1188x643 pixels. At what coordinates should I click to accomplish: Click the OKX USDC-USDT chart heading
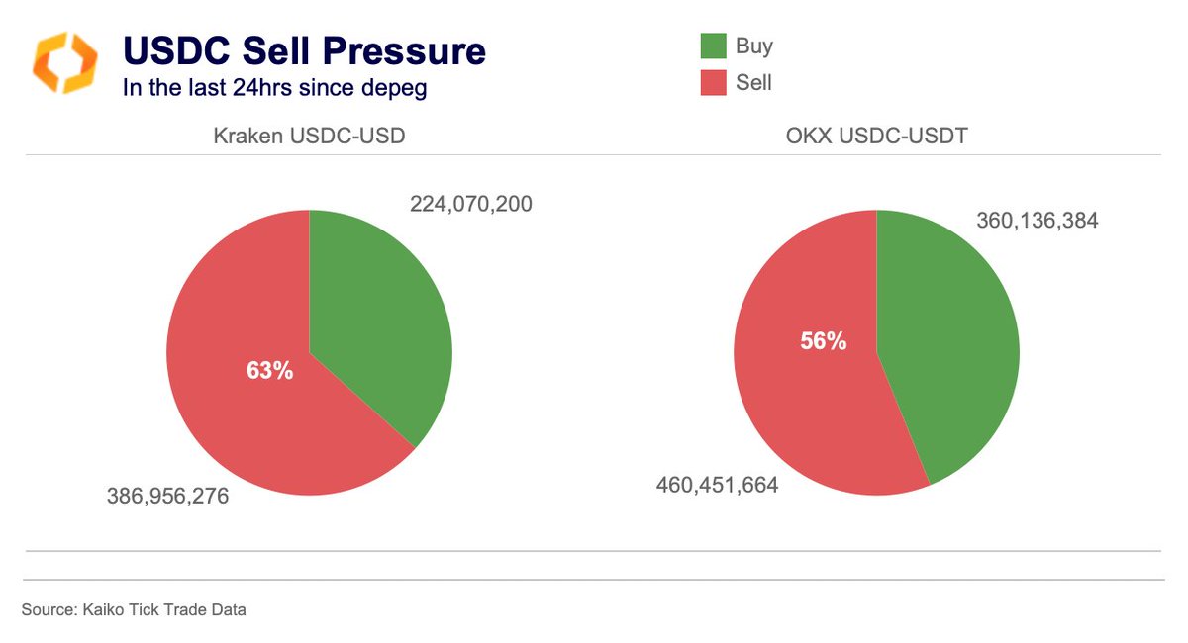875,137
